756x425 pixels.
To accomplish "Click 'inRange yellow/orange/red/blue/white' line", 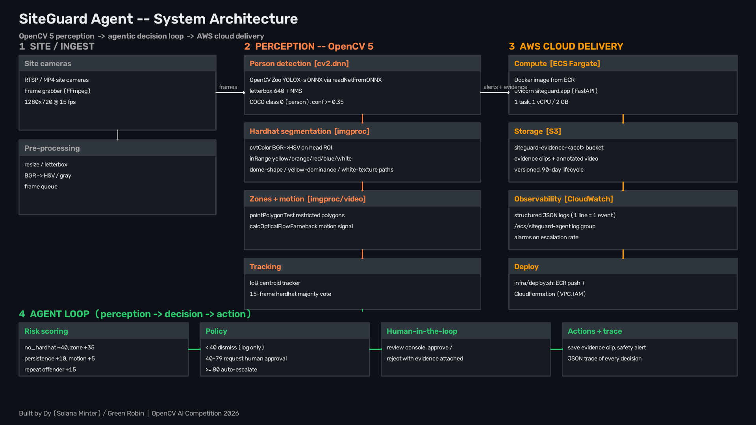I will tap(300, 159).
